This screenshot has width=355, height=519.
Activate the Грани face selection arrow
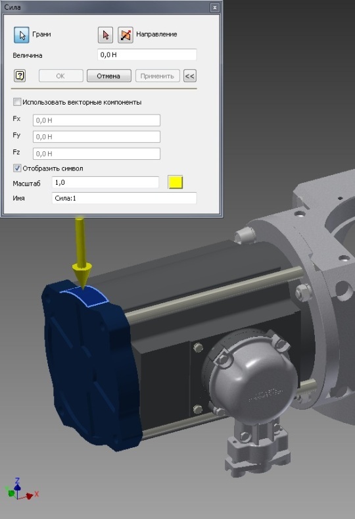[22, 35]
